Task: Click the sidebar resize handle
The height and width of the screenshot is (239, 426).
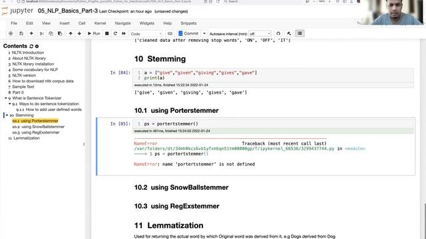Action: [84, 144]
